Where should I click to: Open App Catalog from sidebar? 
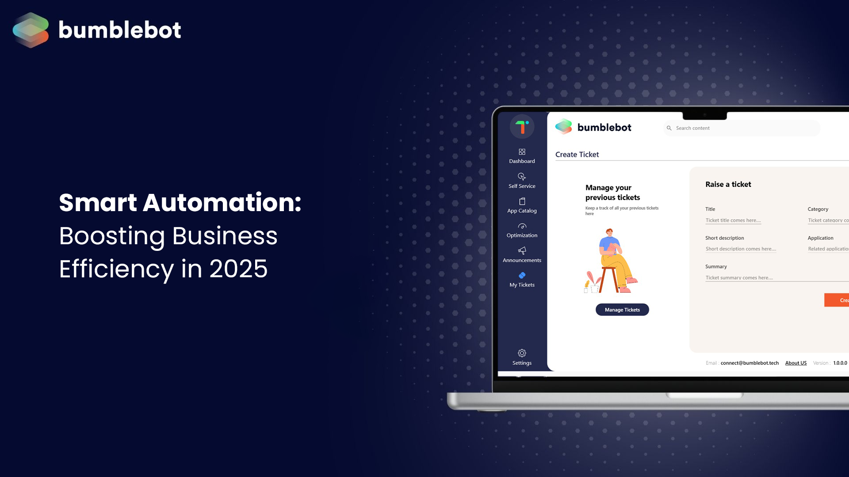pos(521,205)
